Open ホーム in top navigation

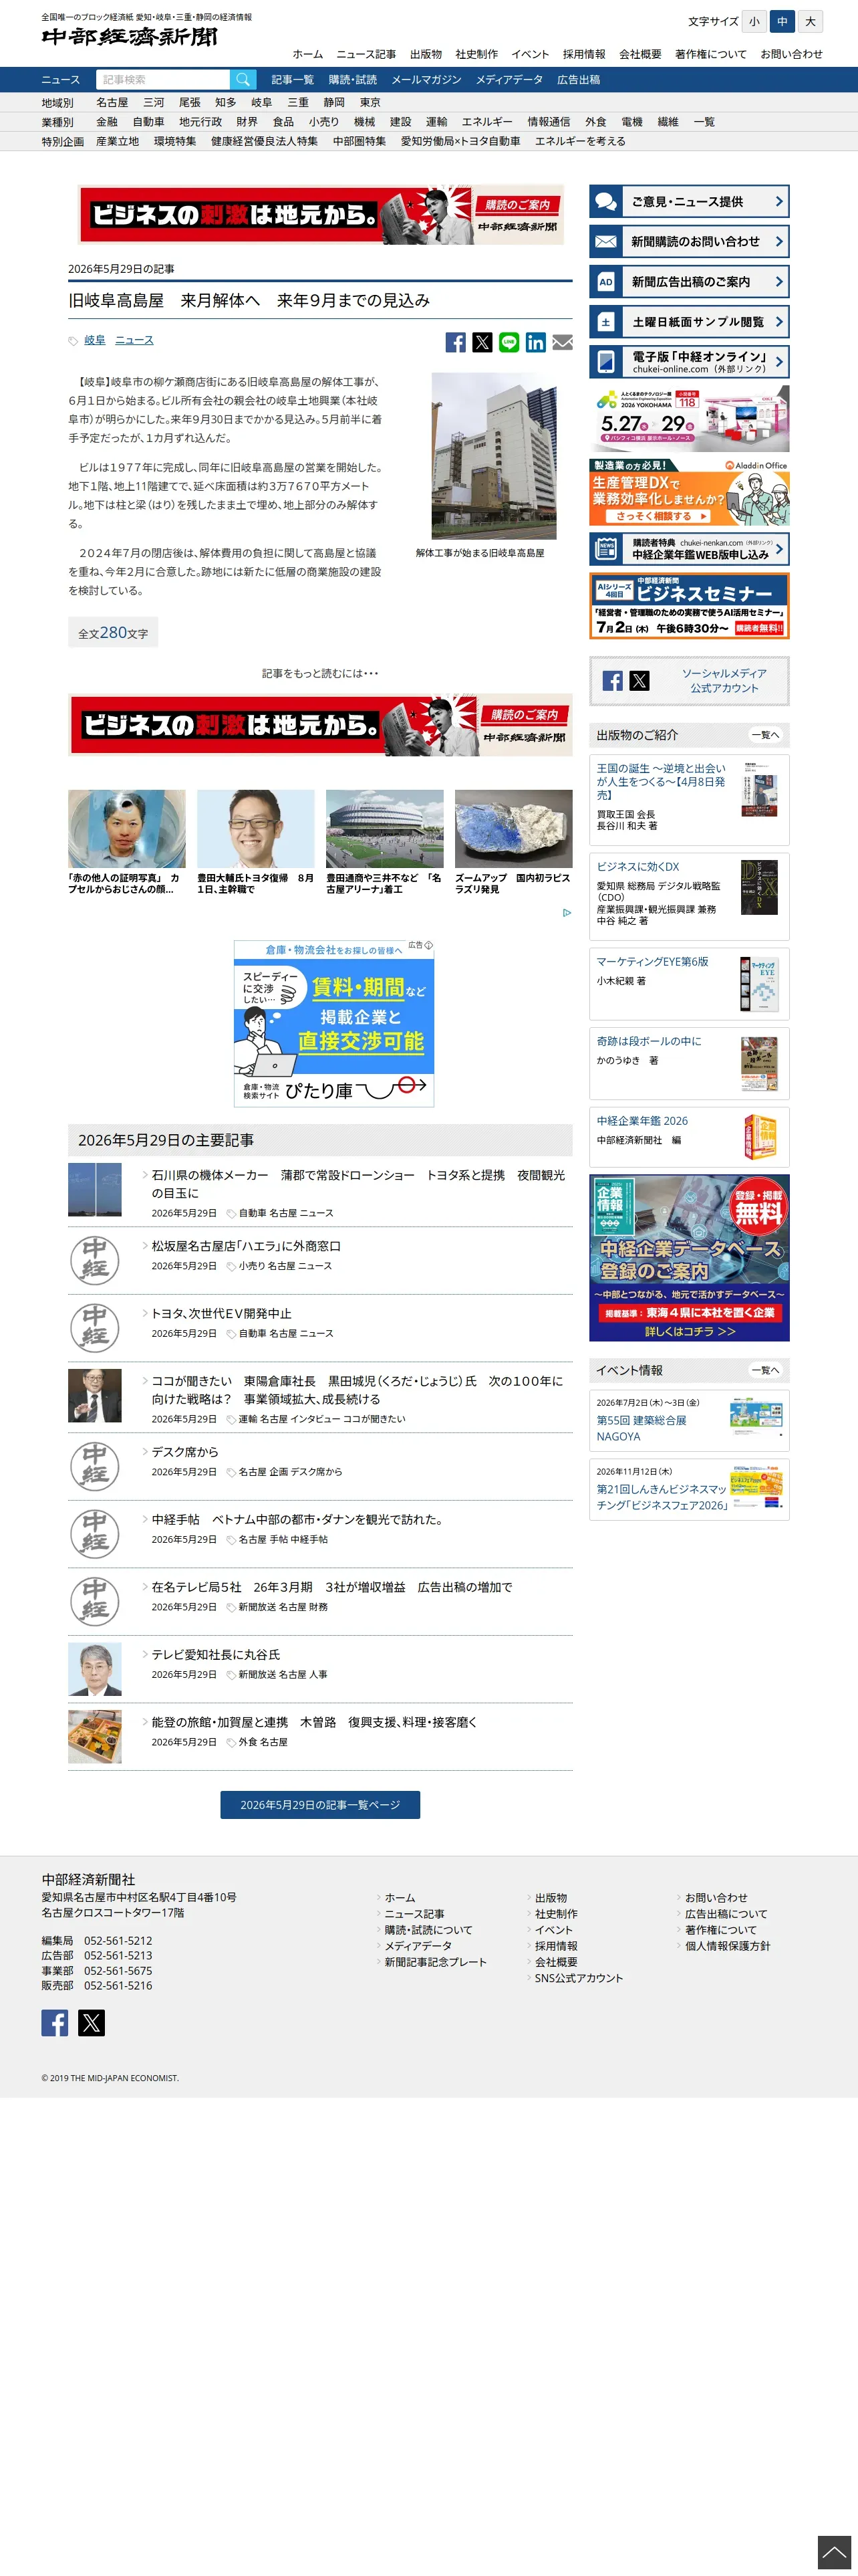307,54
